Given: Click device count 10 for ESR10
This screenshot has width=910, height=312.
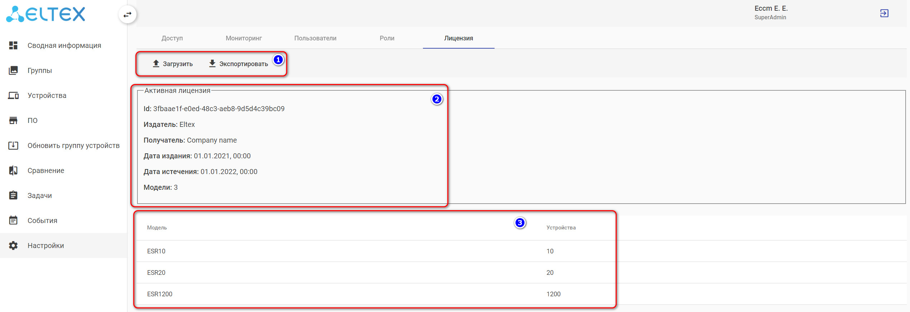Looking at the screenshot, I should 550,251.
